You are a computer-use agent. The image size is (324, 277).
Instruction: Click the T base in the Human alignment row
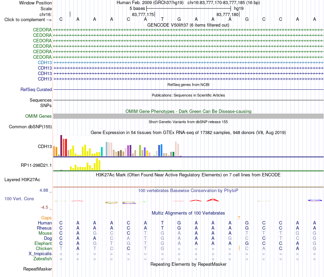(162, 223)
